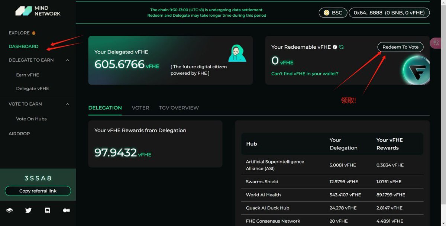Click the round vFHE token coin
The height and width of the screenshot is (226, 446).
click(x=416, y=70)
